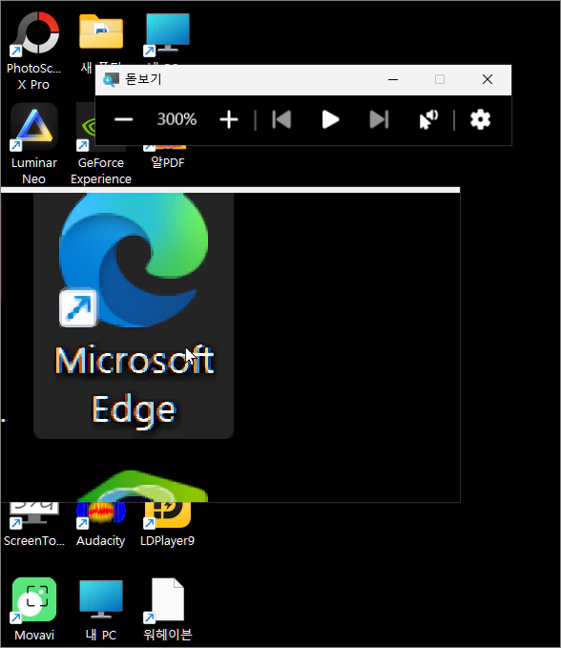
Task: Start reading with the Magnifier play button
Action: (330, 120)
